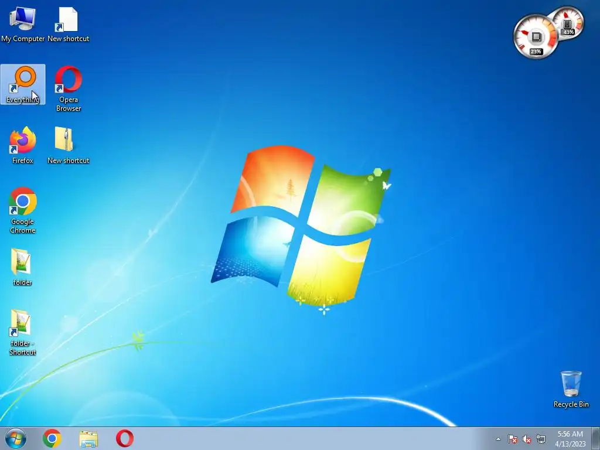Open the clock showing 5:56 AM
Screen dimensions: 600x450
click(x=570, y=438)
